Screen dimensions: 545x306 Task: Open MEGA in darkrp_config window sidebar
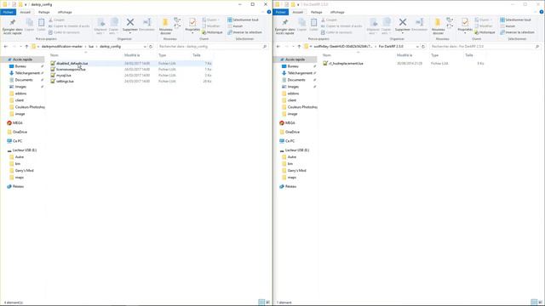(x=17, y=123)
